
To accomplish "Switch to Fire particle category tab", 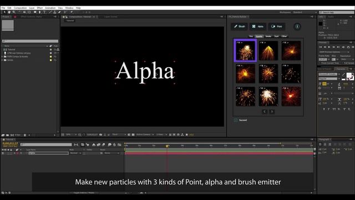I will 251,36.
